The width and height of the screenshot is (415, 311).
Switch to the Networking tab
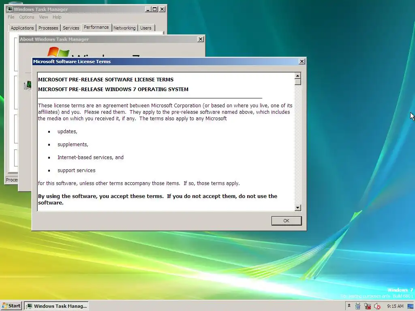pos(124,28)
